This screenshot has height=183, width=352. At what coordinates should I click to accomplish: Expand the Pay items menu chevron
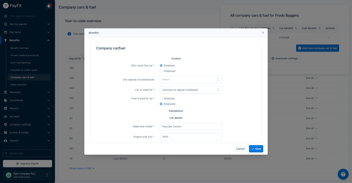(48, 32)
